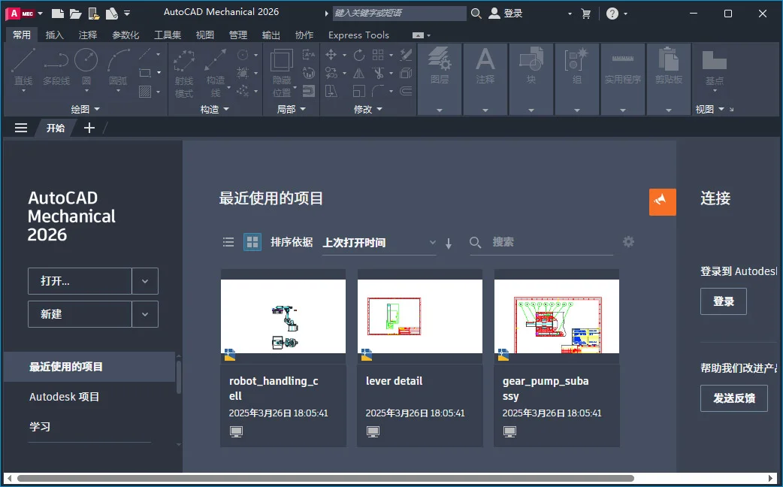783x487 pixels.
Task: Click the Open folder icon in quick access toolbar
Action: 75,14
